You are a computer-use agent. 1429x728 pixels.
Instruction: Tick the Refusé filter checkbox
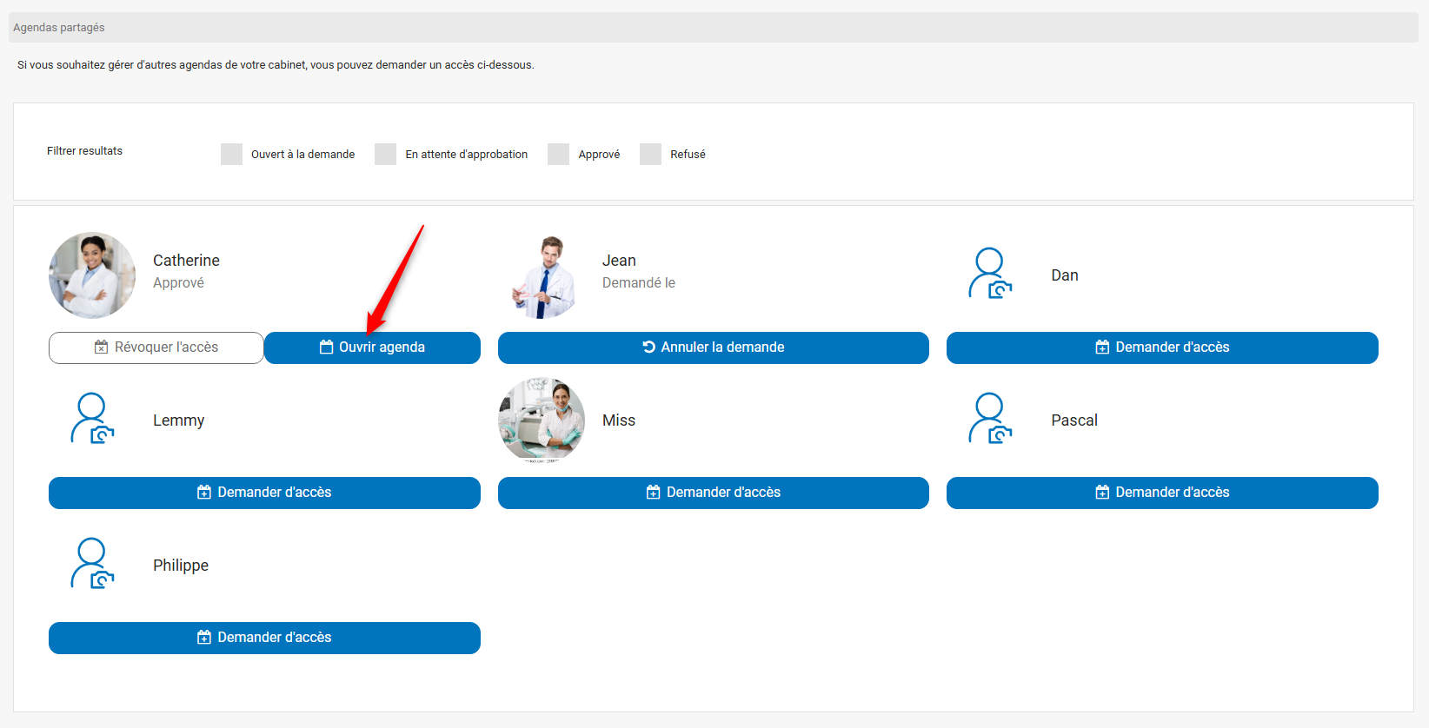click(x=650, y=155)
